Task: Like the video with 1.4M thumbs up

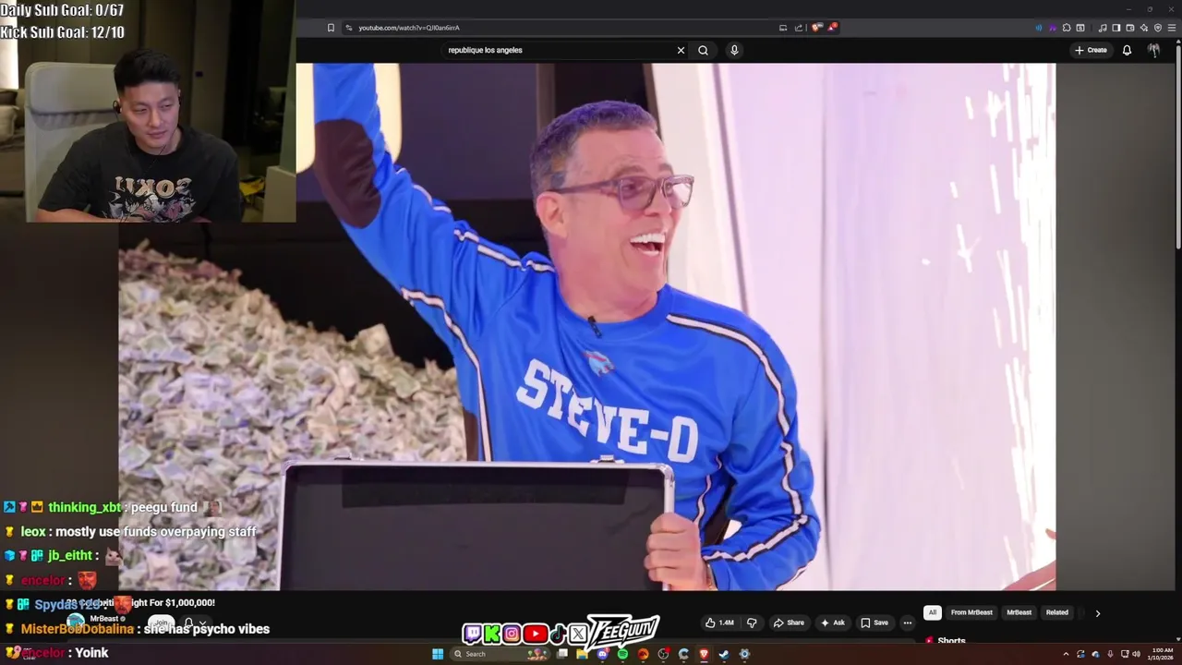Action: [720, 623]
